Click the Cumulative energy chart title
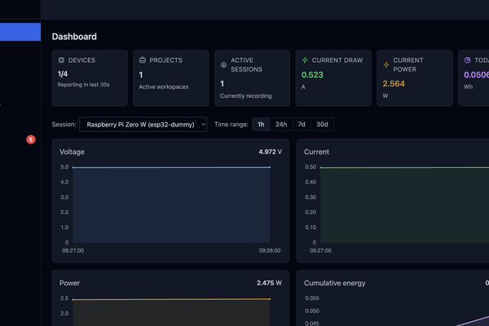This screenshot has width=489, height=326. click(335, 283)
